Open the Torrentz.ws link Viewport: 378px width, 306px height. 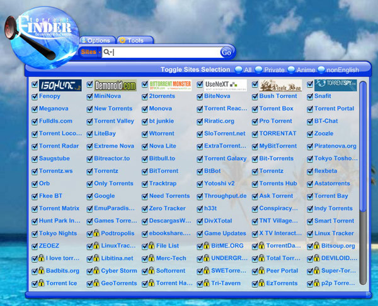[55, 171]
